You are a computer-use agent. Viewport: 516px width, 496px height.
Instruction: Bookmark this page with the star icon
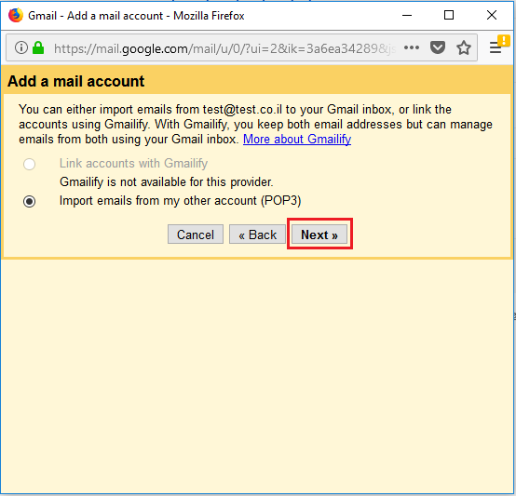(x=464, y=48)
